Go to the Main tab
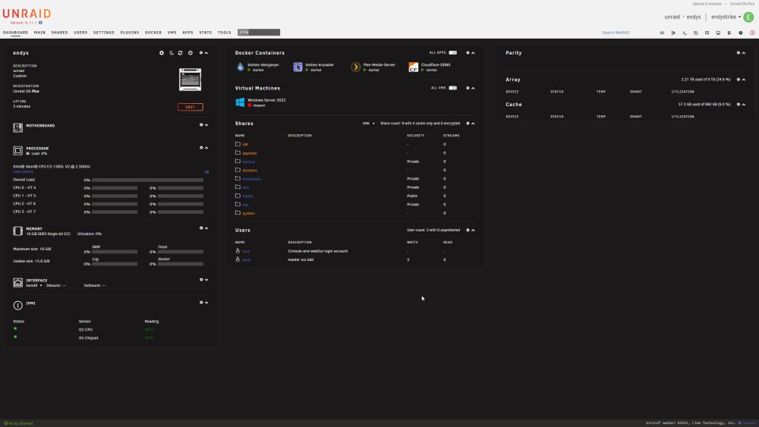The width and height of the screenshot is (759, 427). click(39, 33)
